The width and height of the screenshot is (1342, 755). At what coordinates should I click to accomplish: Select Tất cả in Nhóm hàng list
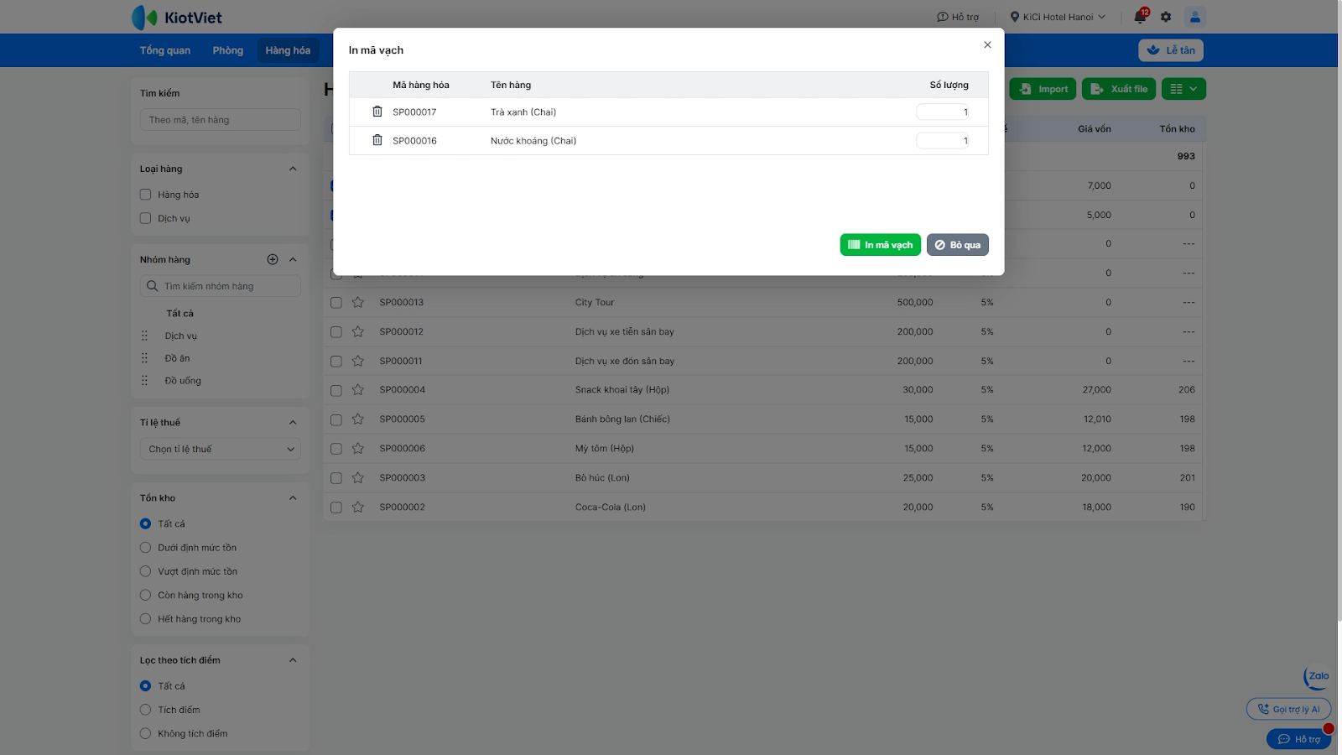pyautogui.click(x=179, y=313)
